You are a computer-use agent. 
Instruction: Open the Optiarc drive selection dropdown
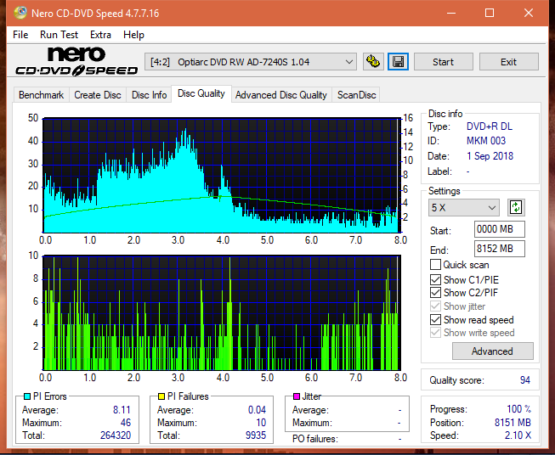pyautogui.click(x=250, y=62)
